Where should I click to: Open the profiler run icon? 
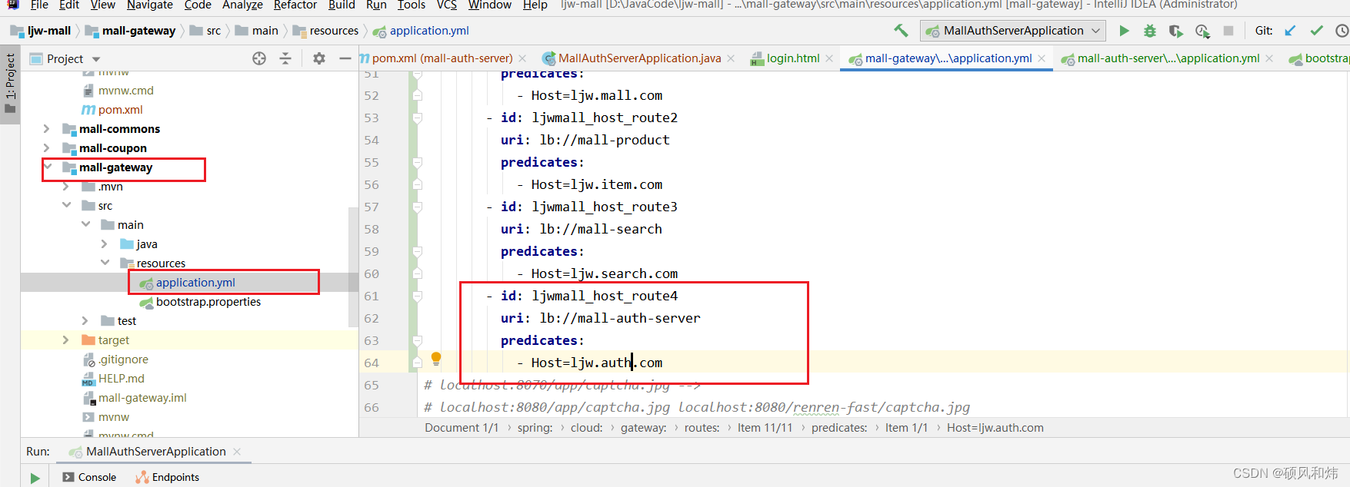pyautogui.click(x=1202, y=31)
